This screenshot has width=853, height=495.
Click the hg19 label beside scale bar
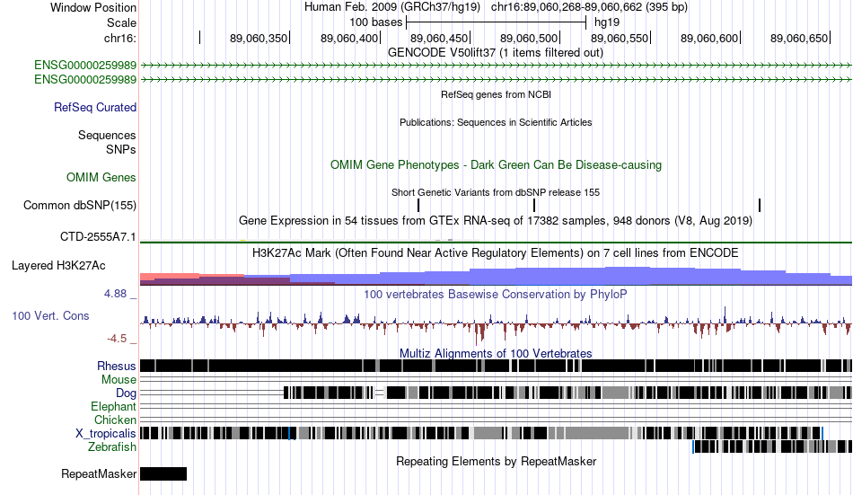(607, 22)
